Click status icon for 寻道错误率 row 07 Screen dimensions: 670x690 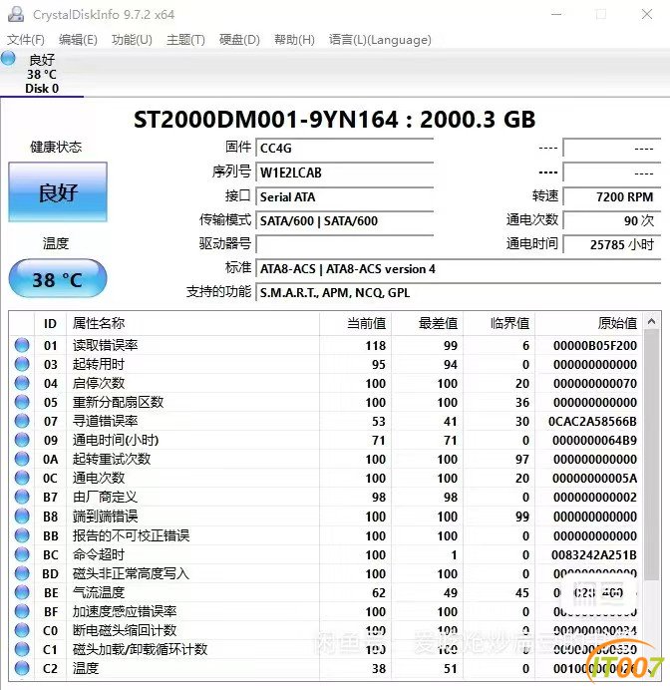point(22,421)
